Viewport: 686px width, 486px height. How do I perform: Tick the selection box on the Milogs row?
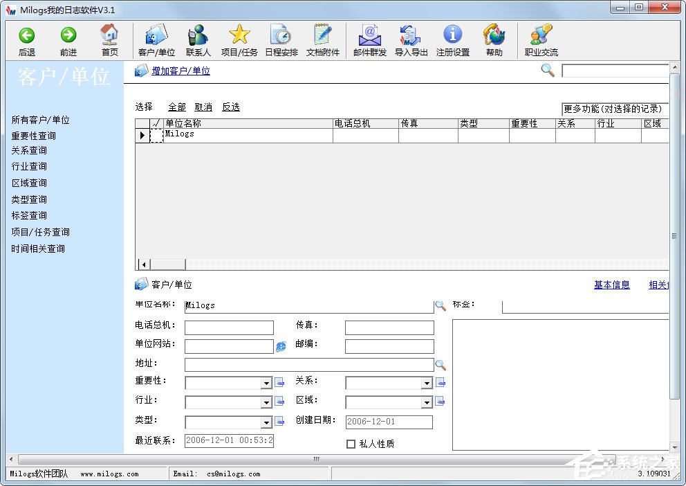pyautogui.click(x=156, y=135)
